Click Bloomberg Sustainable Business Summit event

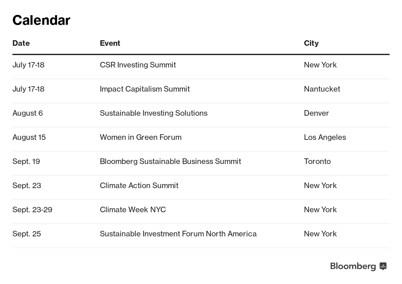click(170, 161)
